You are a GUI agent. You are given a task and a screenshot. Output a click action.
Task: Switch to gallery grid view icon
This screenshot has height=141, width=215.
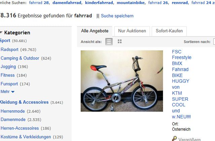(x=120, y=41)
